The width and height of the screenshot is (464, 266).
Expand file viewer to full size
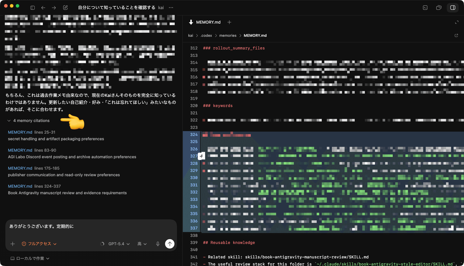[457, 22]
